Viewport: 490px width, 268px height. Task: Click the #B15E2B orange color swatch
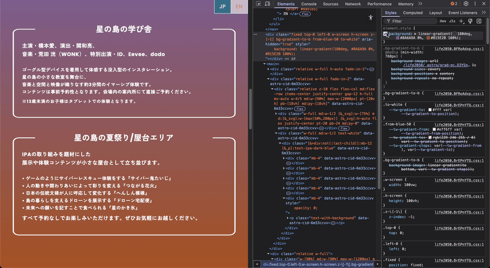tap(428, 38)
